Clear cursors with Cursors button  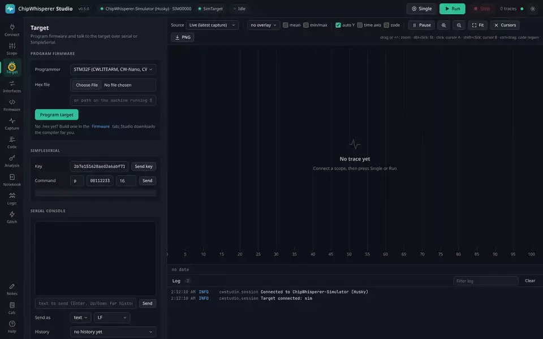[x=505, y=25]
